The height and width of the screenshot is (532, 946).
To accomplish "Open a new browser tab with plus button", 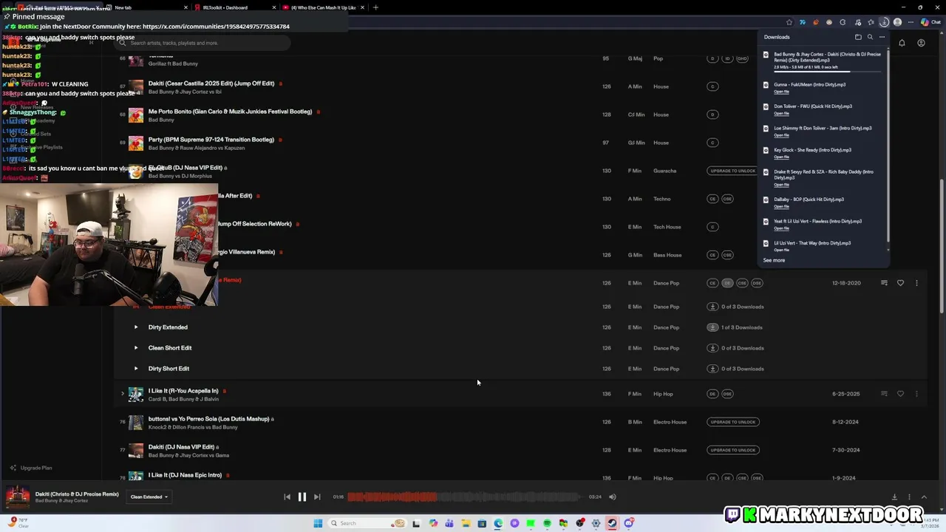I will pyautogui.click(x=375, y=7).
